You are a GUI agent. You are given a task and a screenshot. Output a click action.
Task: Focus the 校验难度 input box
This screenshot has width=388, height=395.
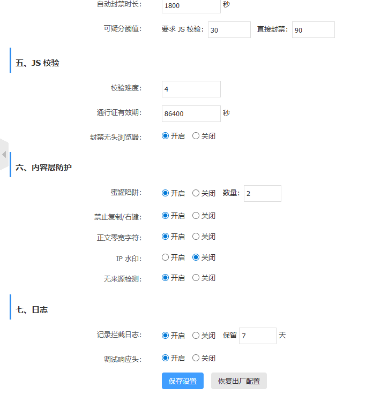[191, 89]
